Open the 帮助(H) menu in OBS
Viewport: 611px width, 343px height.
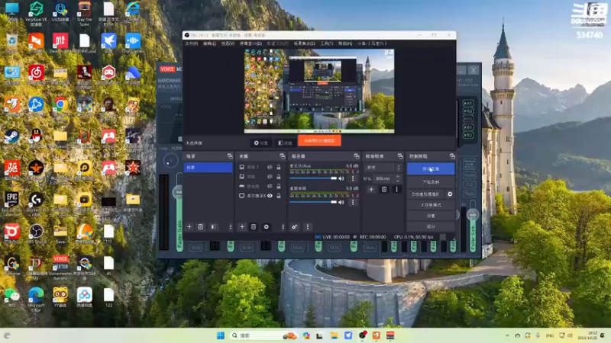(x=345, y=43)
